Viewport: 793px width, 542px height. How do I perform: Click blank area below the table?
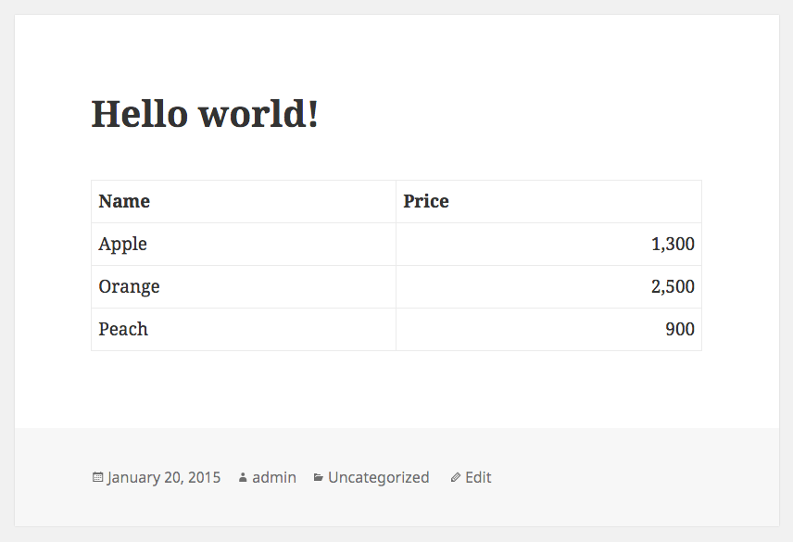(x=396, y=389)
